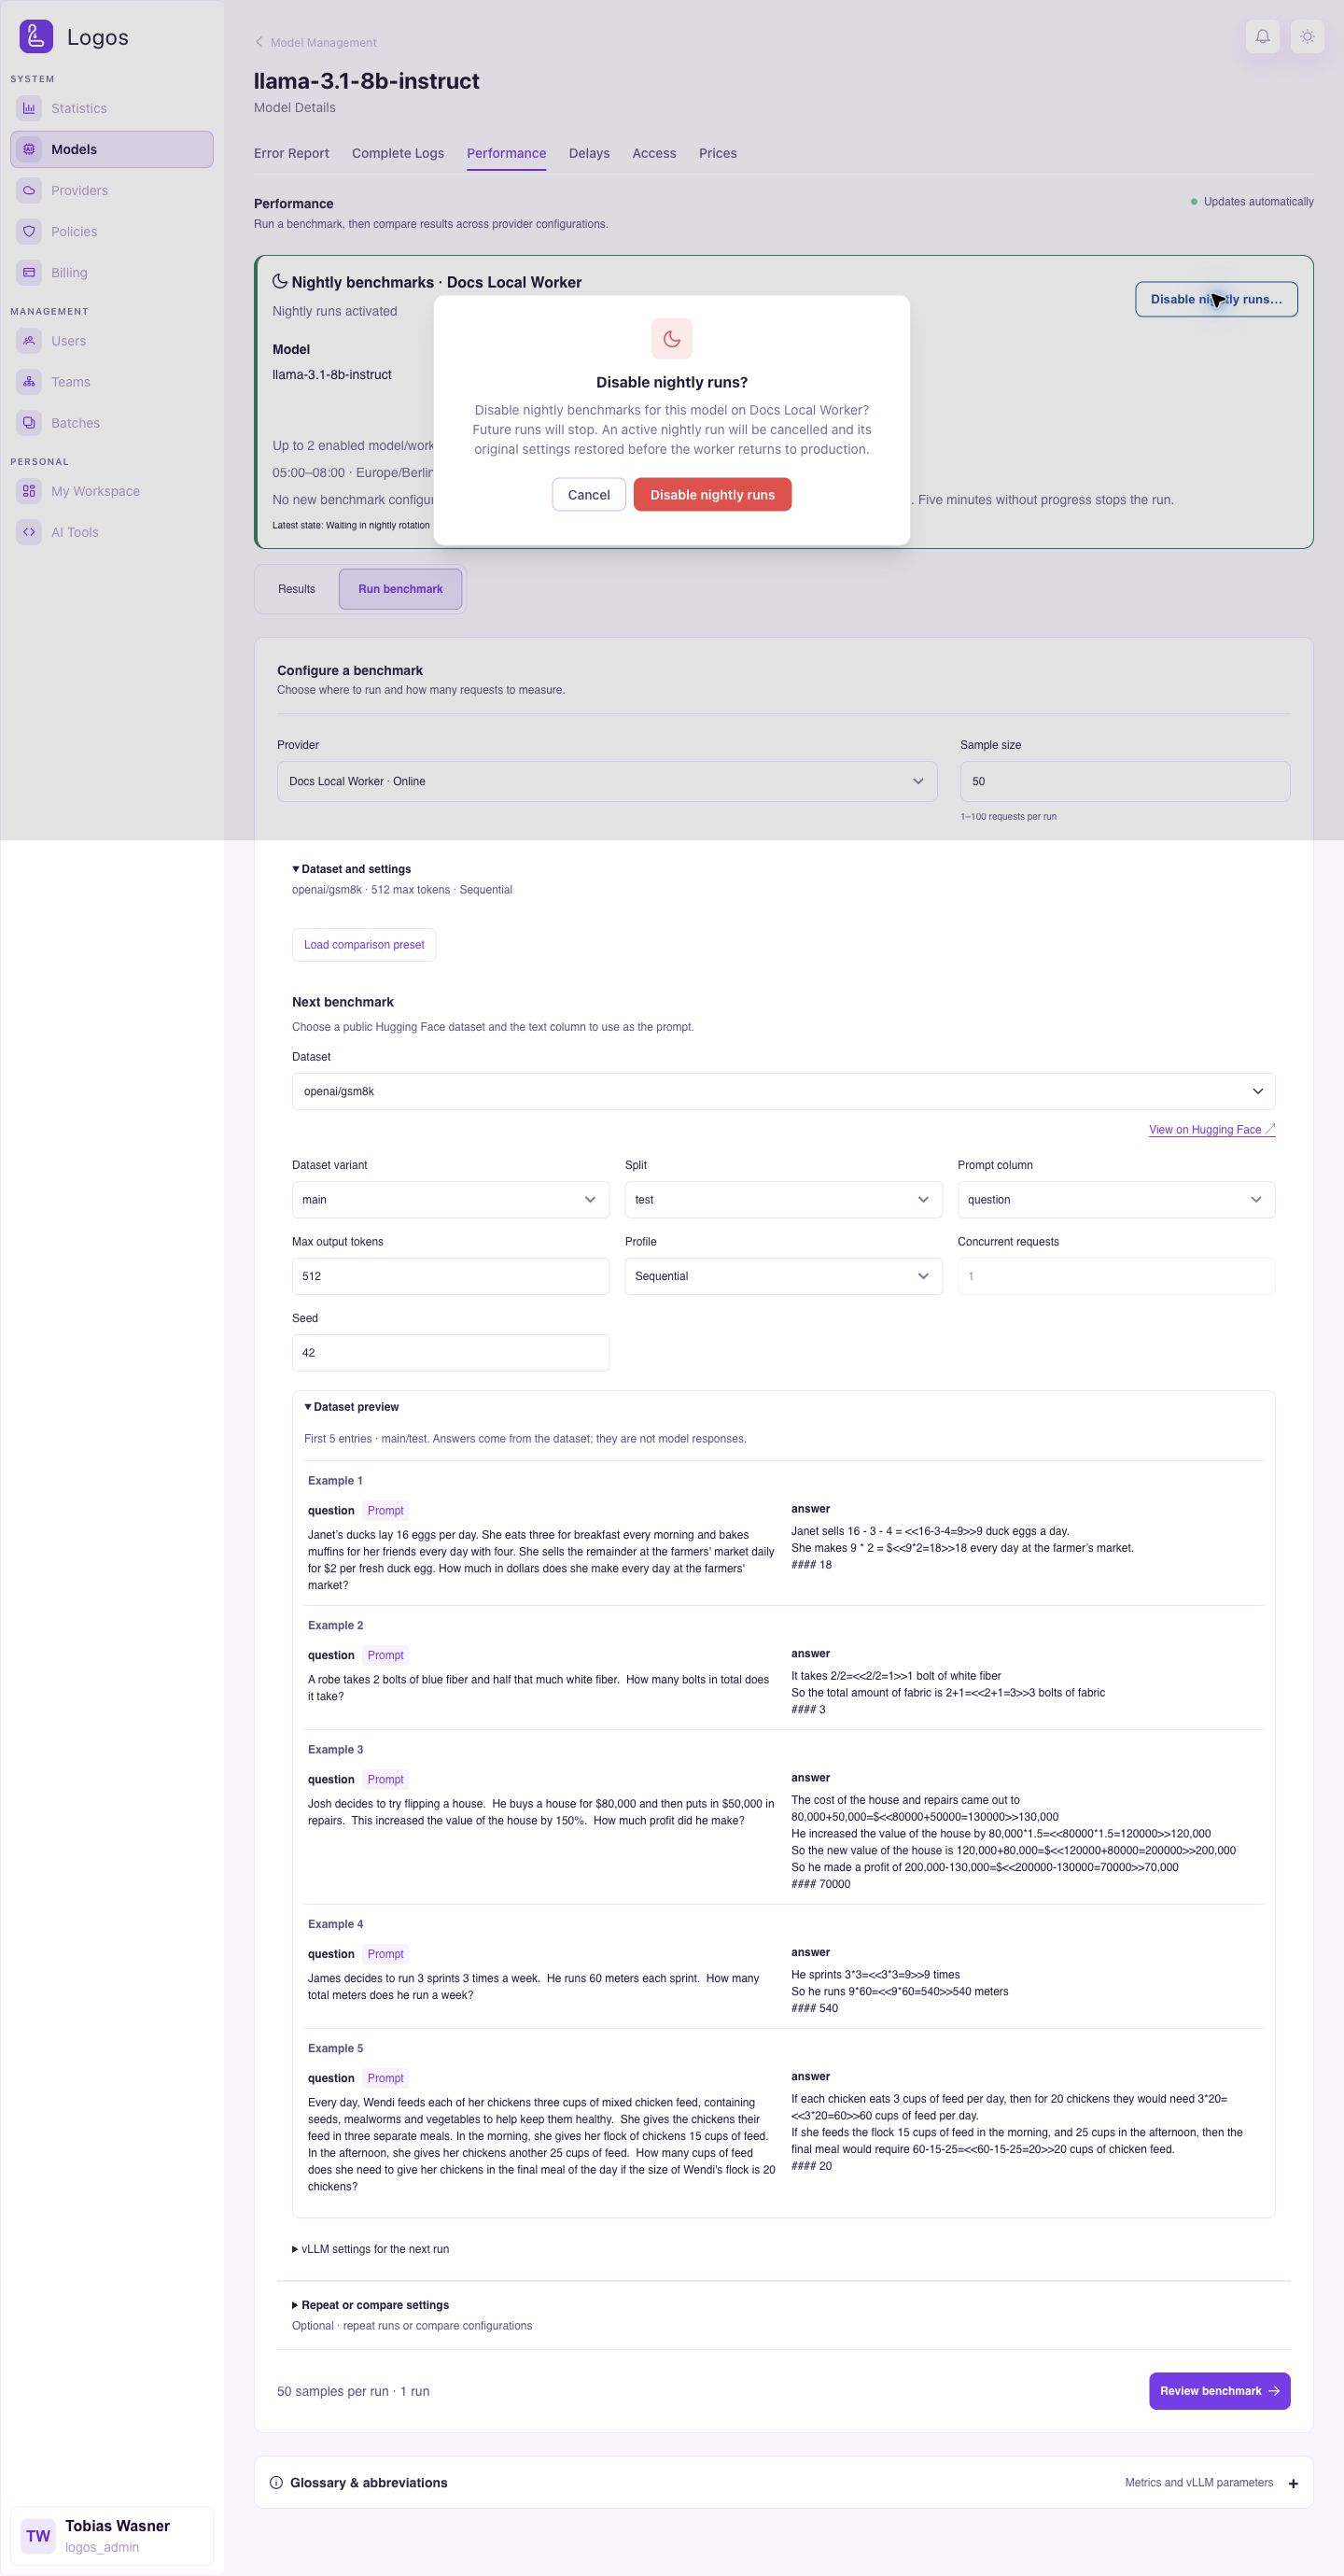The height and width of the screenshot is (2576, 1344).
Task: Open the Dataset openai/gsm8k dropdown
Action: [x=783, y=1091]
